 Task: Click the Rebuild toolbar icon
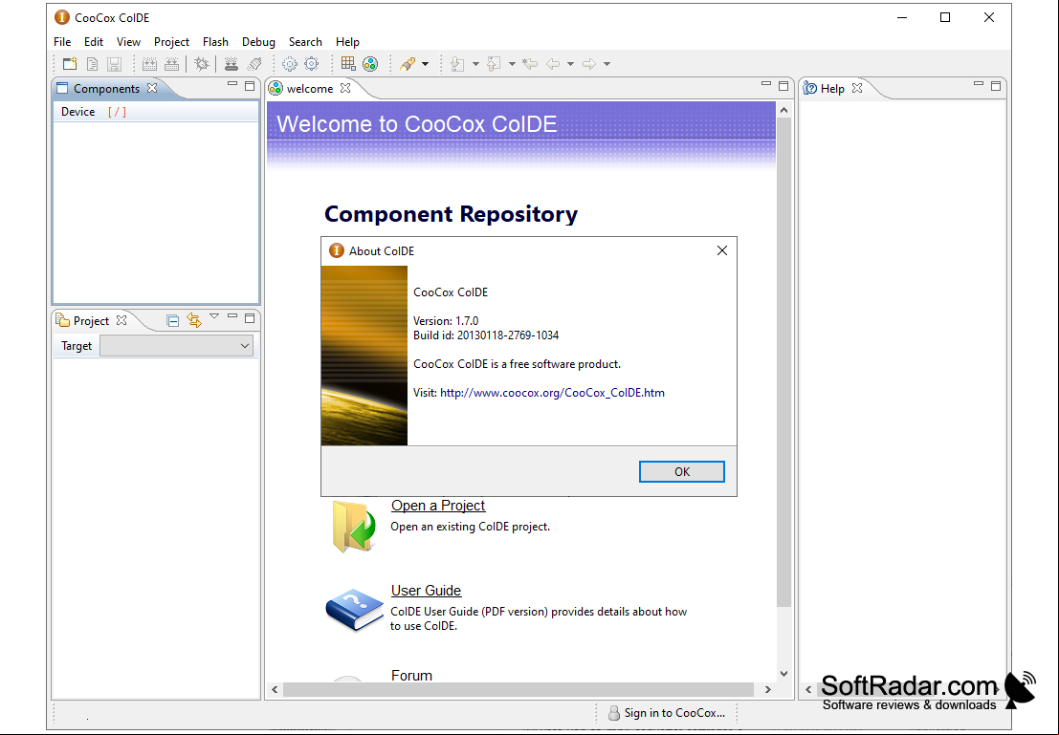[x=171, y=64]
